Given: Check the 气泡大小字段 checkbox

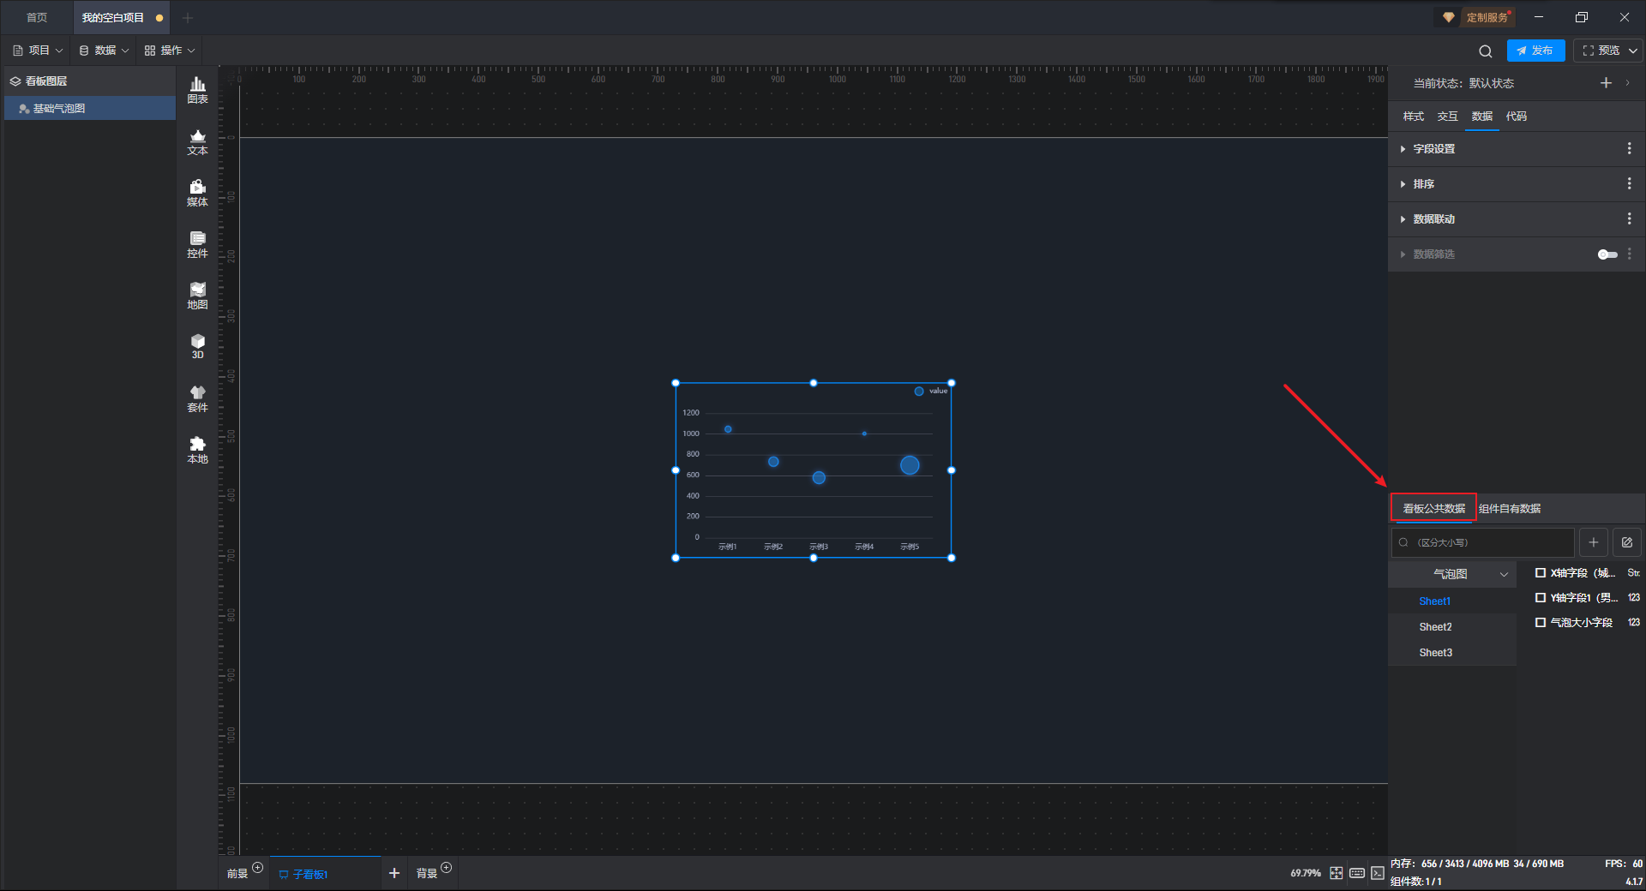Looking at the screenshot, I should point(1541,623).
